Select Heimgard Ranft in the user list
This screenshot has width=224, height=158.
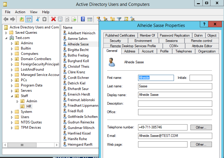pos(80,144)
